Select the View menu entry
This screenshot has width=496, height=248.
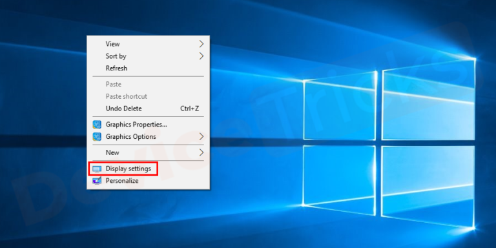coord(148,44)
